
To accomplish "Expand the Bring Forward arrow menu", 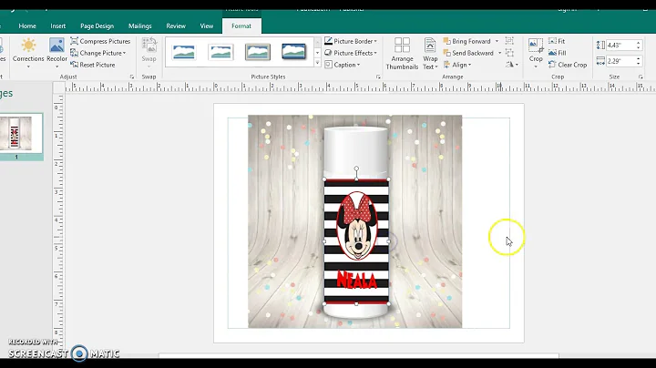I will 497,41.
